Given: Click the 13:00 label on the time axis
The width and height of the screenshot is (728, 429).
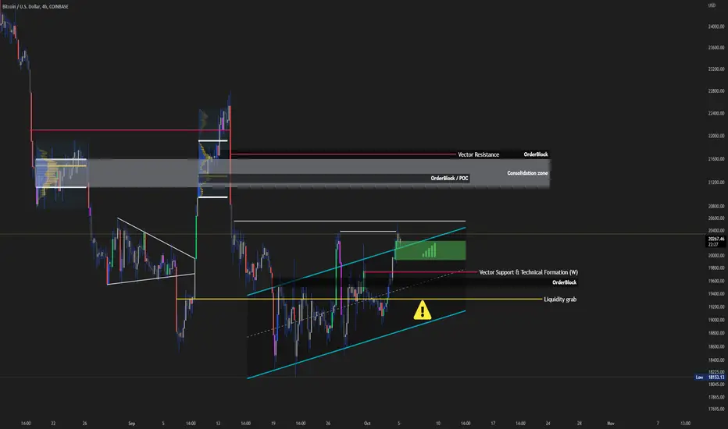Looking at the screenshot, I should click(685, 423).
